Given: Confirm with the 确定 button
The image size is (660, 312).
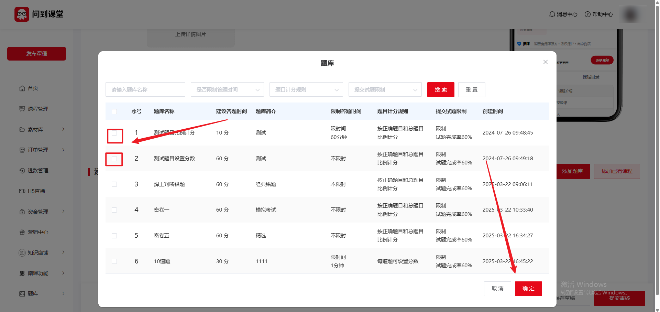Looking at the screenshot, I should point(528,289).
